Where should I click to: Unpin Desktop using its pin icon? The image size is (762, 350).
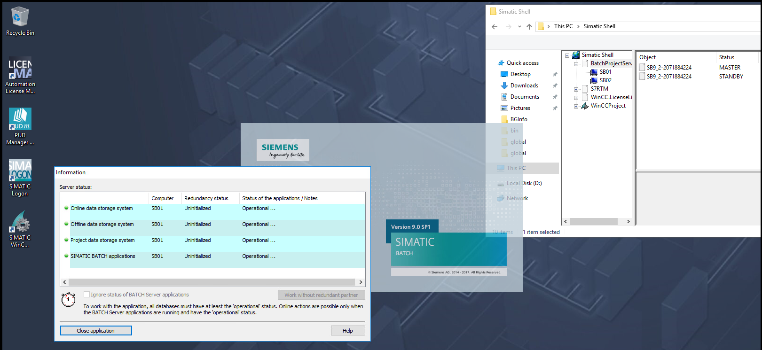tap(555, 74)
